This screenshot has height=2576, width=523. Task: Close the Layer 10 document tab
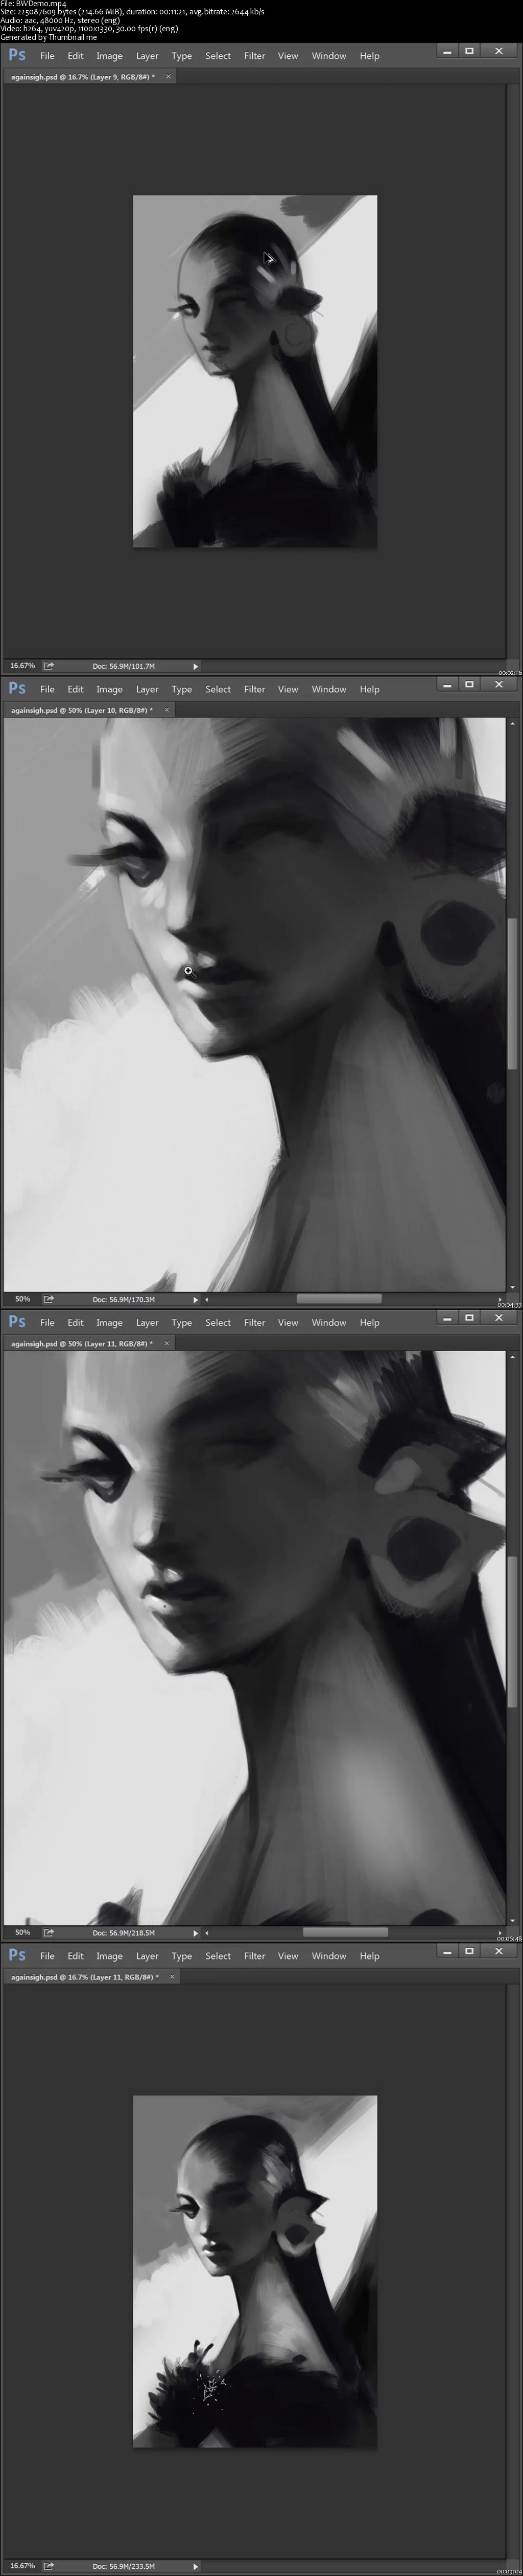pos(167,710)
